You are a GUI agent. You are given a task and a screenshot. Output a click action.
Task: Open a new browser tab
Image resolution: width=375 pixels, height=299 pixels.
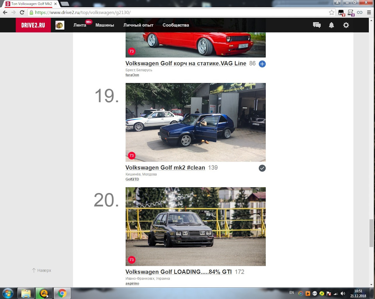tap(64, 4)
